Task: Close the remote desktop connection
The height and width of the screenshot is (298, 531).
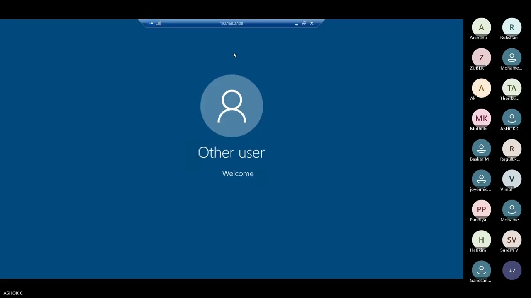Action: point(312,24)
